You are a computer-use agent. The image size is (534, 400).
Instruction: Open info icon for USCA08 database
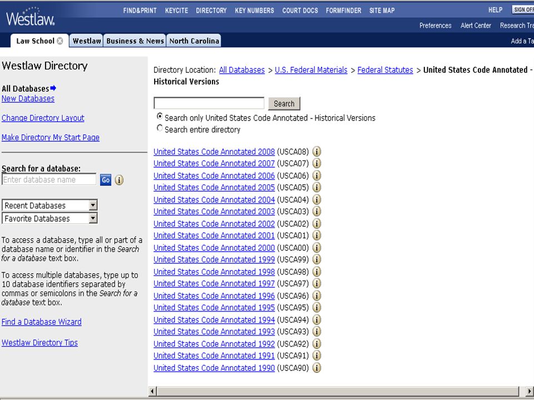pyautogui.click(x=317, y=151)
